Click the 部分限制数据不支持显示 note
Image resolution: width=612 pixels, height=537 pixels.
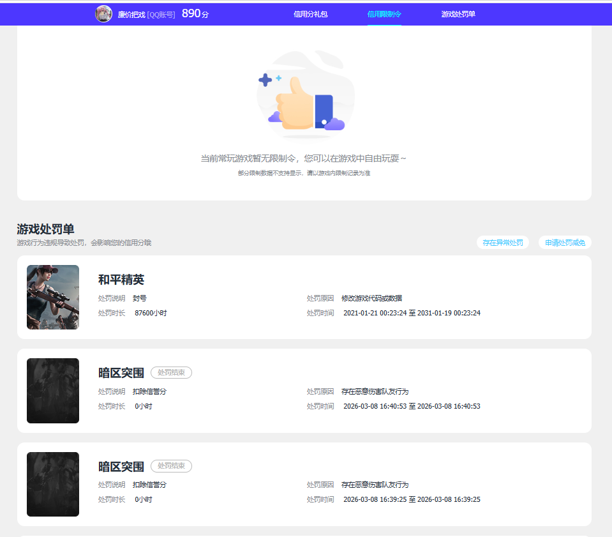pyautogui.click(x=304, y=173)
